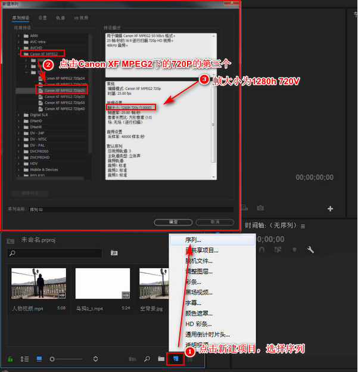
Task: Expand the DVCPROHD preset folder
Action: 18,157
